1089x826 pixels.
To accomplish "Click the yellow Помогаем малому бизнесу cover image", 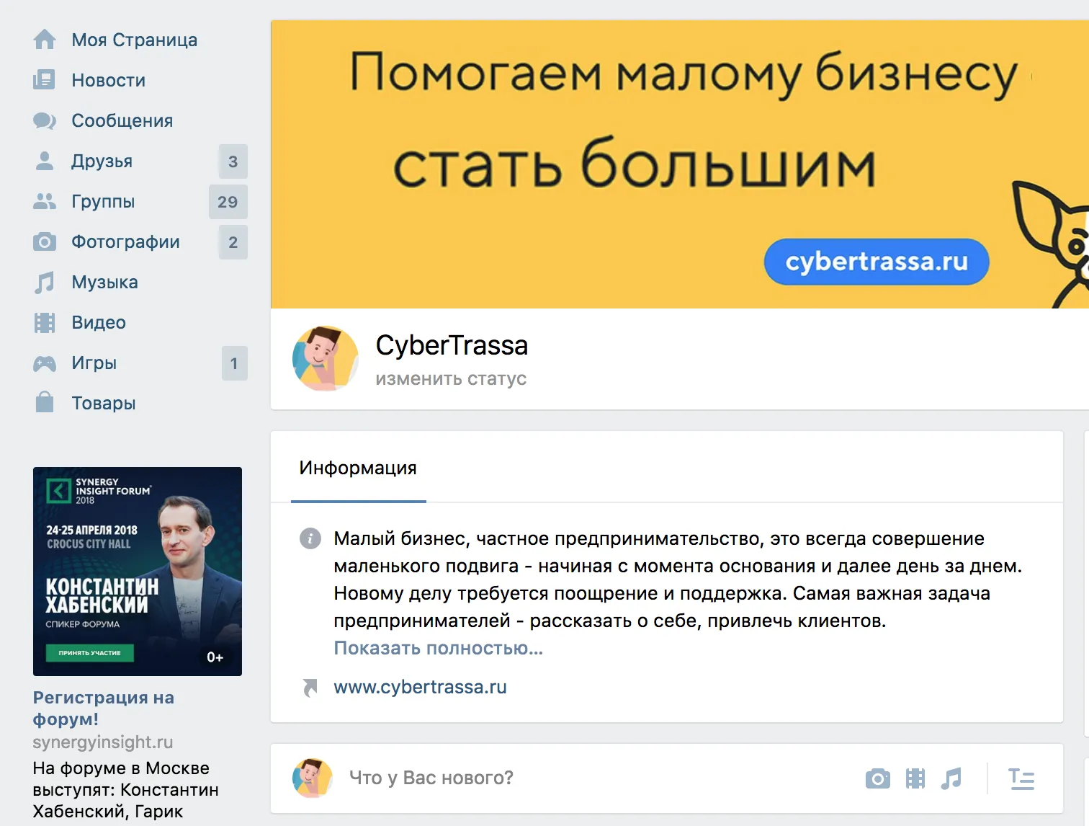I will [680, 164].
